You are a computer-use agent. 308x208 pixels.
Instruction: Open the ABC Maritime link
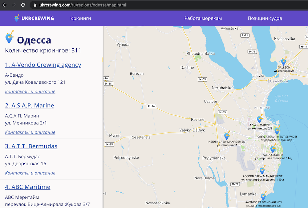pos(27,187)
